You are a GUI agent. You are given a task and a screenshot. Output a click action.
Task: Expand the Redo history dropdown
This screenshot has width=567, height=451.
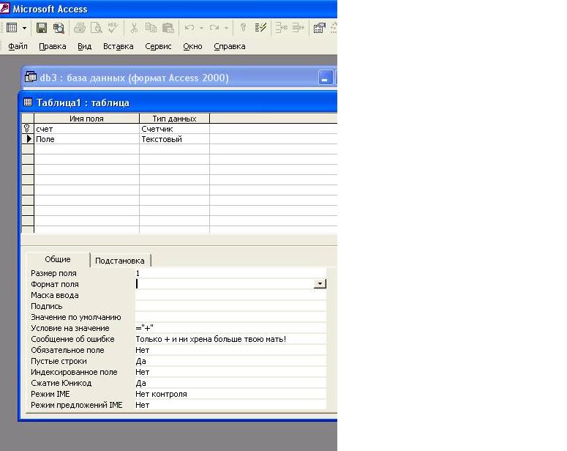pyautogui.click(x=226, y=28)
